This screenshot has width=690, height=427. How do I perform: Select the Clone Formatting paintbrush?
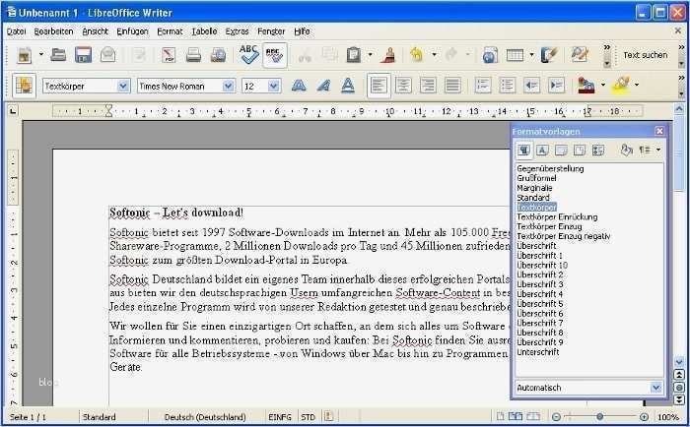pyautogui.click(x=388, y=55)
